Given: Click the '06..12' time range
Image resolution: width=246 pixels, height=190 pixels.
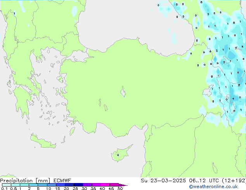Looking at the screenshot, I should [197, 181].
